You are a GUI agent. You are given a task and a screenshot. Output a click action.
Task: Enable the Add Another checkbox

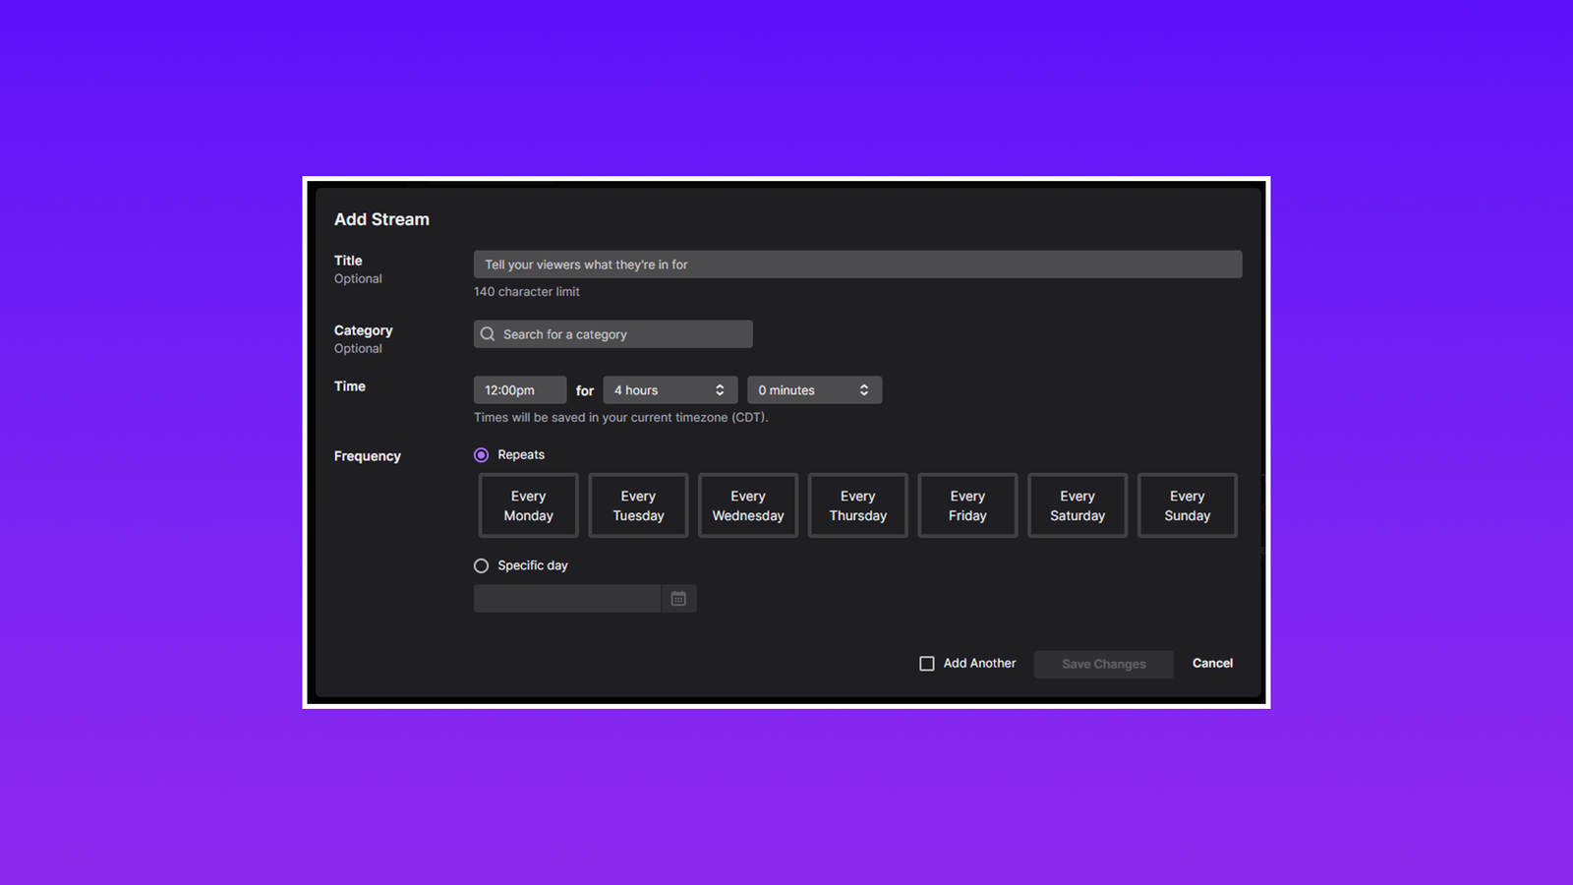926,663
